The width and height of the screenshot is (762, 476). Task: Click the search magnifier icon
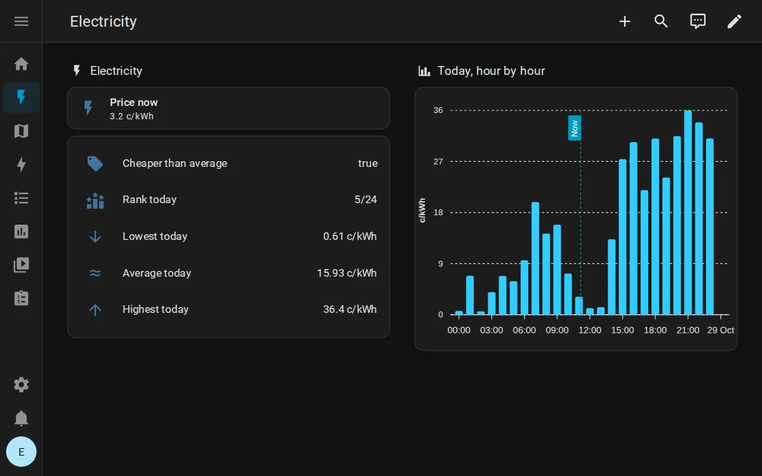tap(661, 22)
